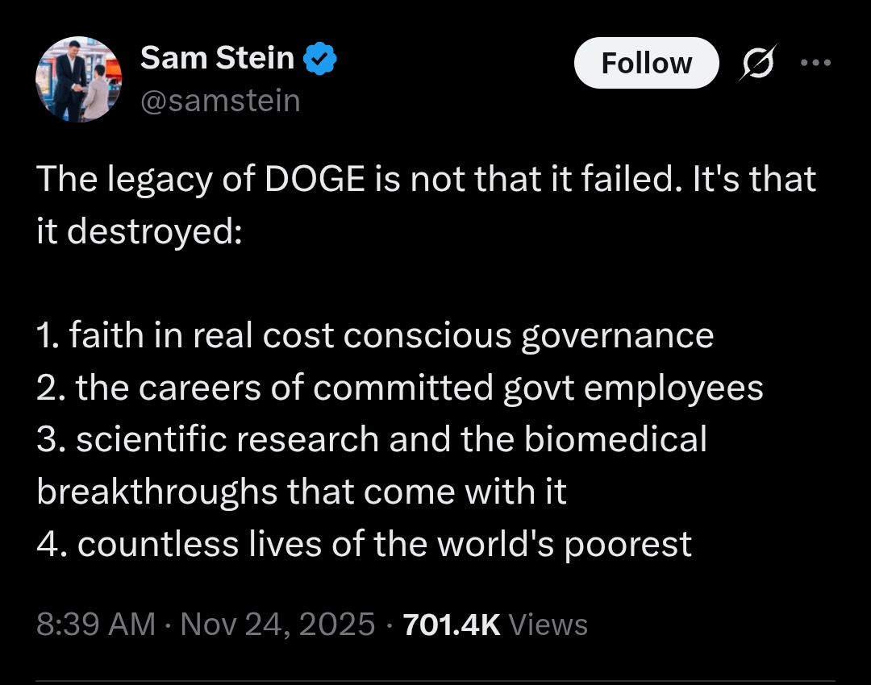Click the "Views" label text
The width and height of the screenshot is (871, 685).
tap(549, 625)
